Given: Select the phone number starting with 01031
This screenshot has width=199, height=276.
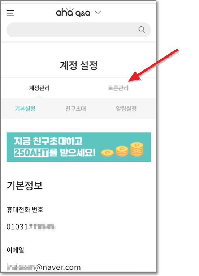Looking at the screenshot, I should coord(31,227).
